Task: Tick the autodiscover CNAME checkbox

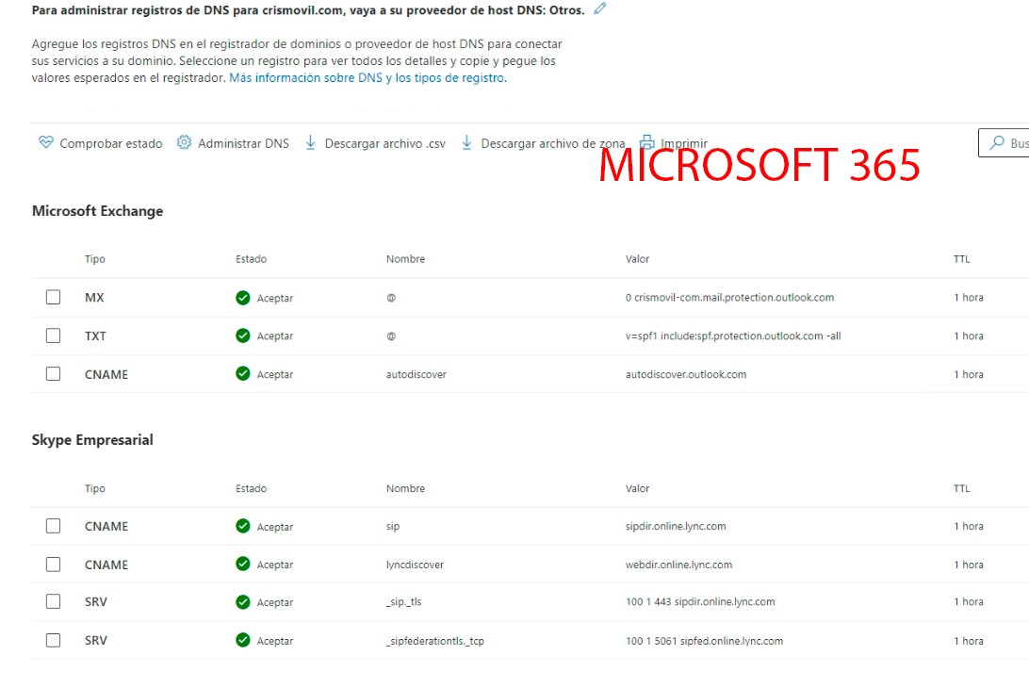Action: pyautogui.click(x=54, y=374)
